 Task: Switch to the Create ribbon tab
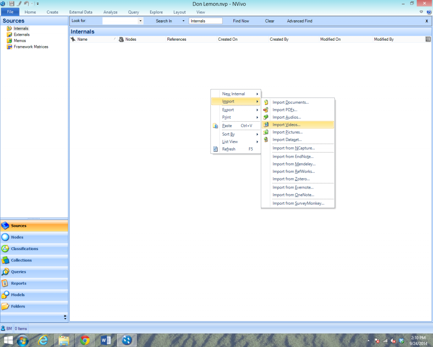pyautogui.click(x=52, y=12)
